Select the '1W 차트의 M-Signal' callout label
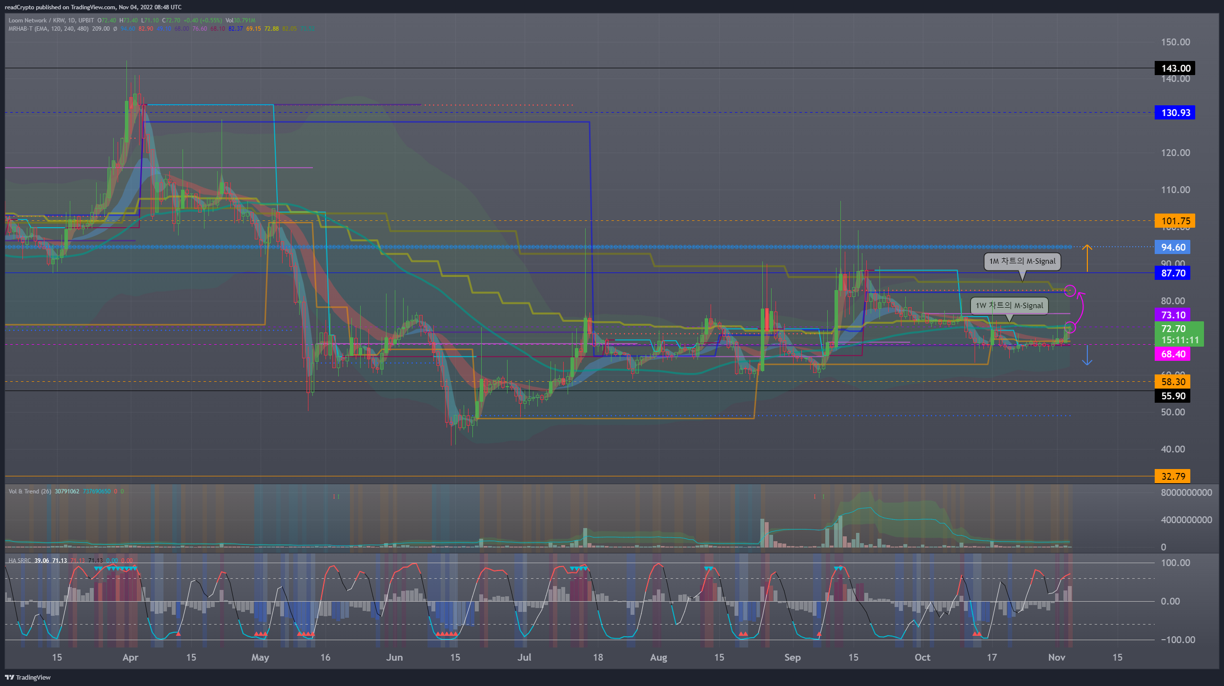This screenshot has height=686, width=1224. [1009, 306]
